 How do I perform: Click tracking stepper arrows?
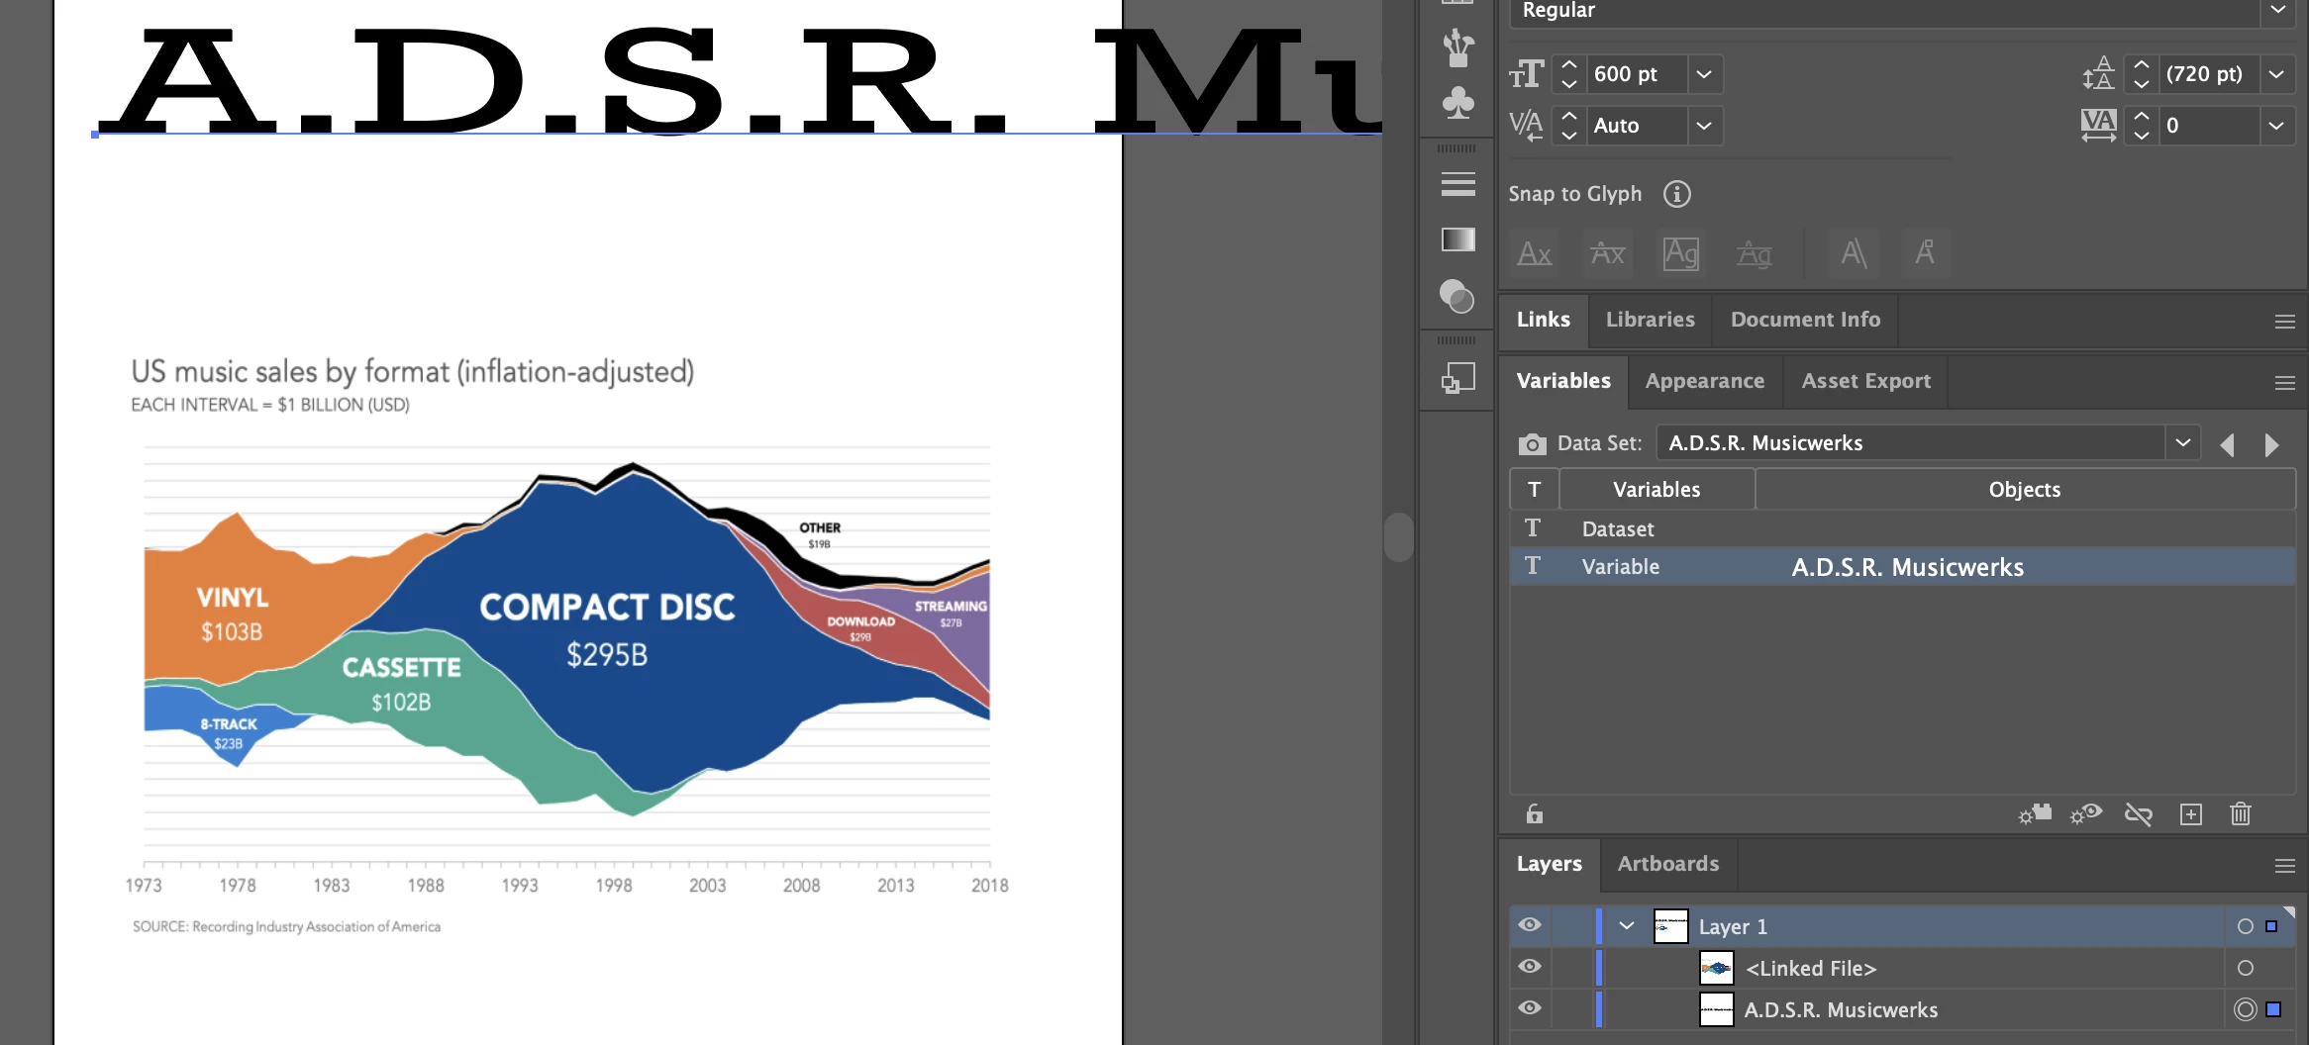tap(2141, 126)
